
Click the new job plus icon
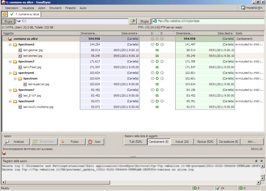[5, 14]
